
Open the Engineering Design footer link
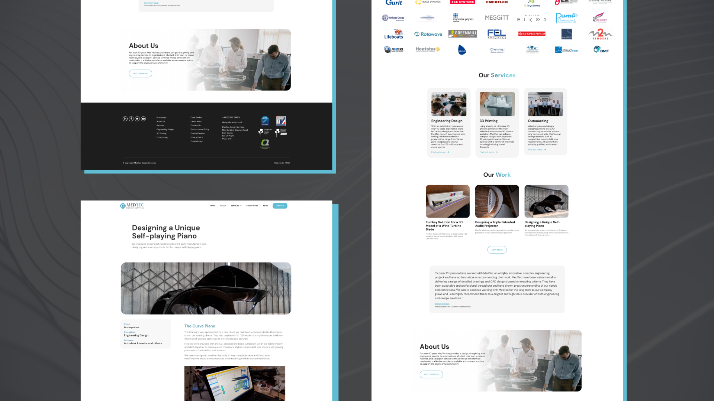pos(165,130)
